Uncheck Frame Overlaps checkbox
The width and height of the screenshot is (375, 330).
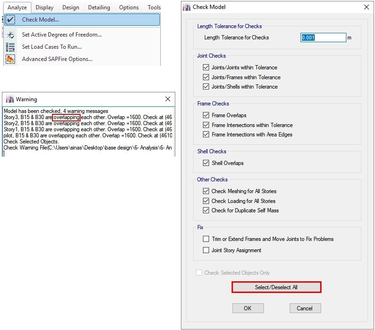click(x=206, y=115)
